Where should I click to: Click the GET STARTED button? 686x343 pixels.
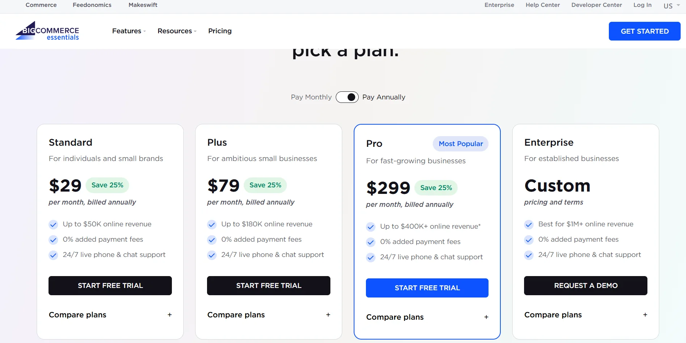click(644, 31)
